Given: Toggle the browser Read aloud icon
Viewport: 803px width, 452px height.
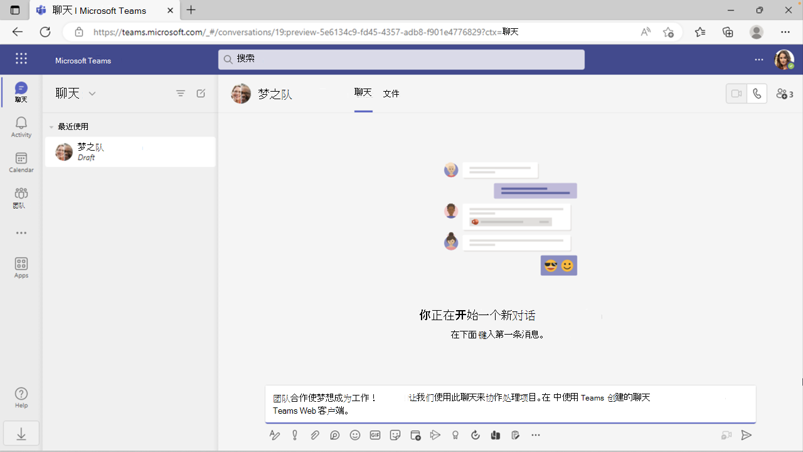Looking at the screenshot, I should (x=646, y=32).
